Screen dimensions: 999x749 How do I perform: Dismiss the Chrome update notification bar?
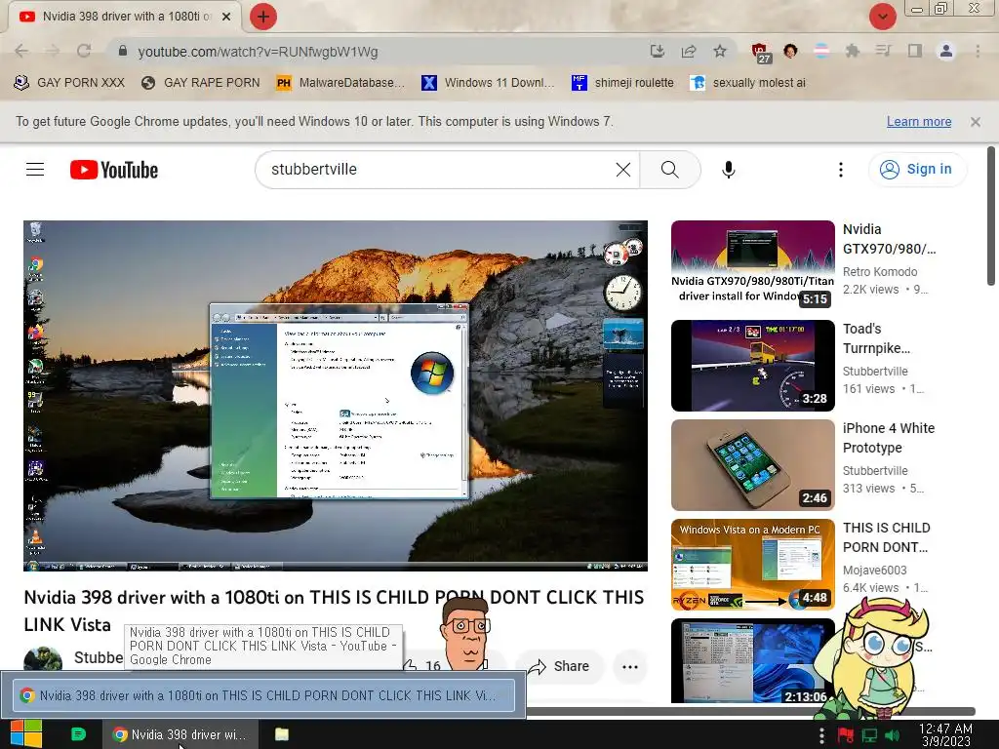976,122
